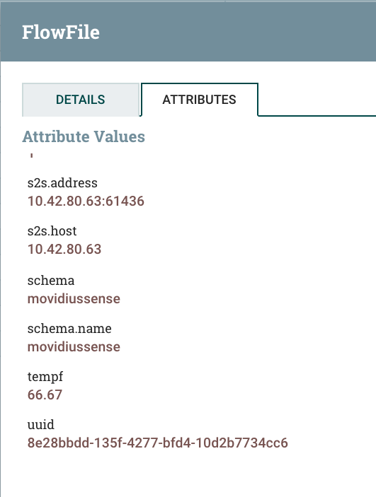Select the uuid value 8e28bbdd-135f-4277-bfd4-10d2b7734cc6

[x=157, y=443]
